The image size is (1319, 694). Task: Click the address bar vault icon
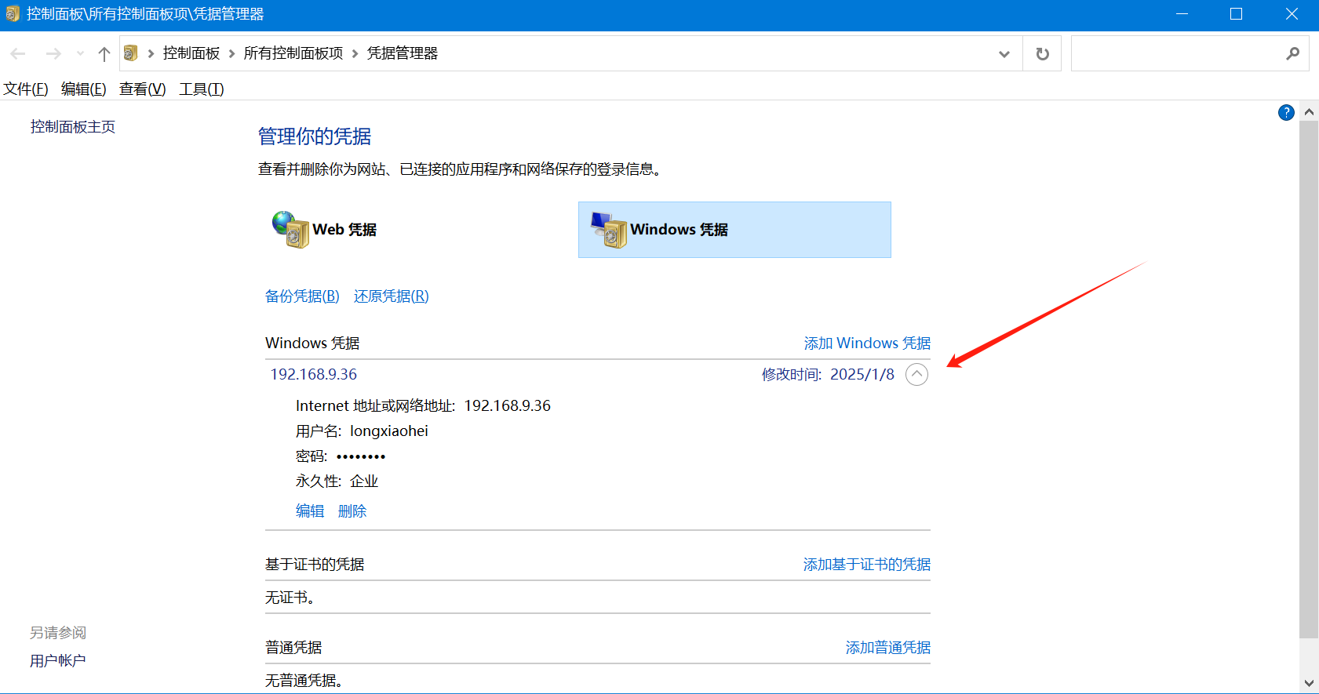(x=131, y=53)
